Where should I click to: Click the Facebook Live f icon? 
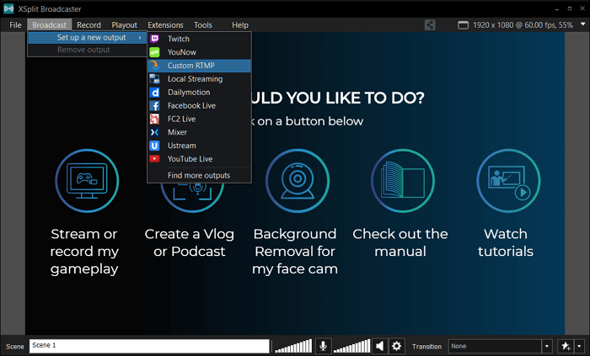tap(154, 105)
